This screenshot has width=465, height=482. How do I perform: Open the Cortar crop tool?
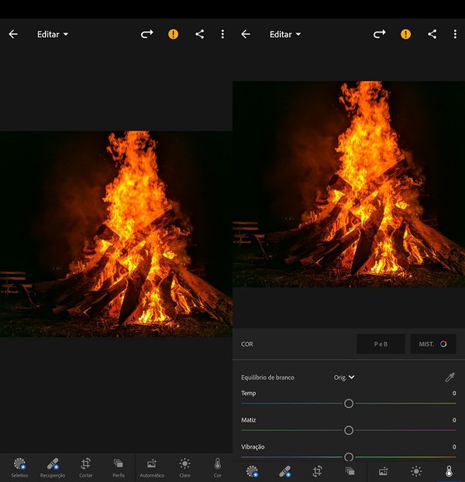[x=85, y=468]
